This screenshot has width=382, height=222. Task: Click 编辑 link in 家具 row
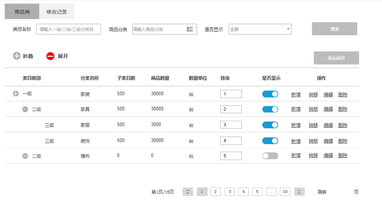click(x=328, y=109)
